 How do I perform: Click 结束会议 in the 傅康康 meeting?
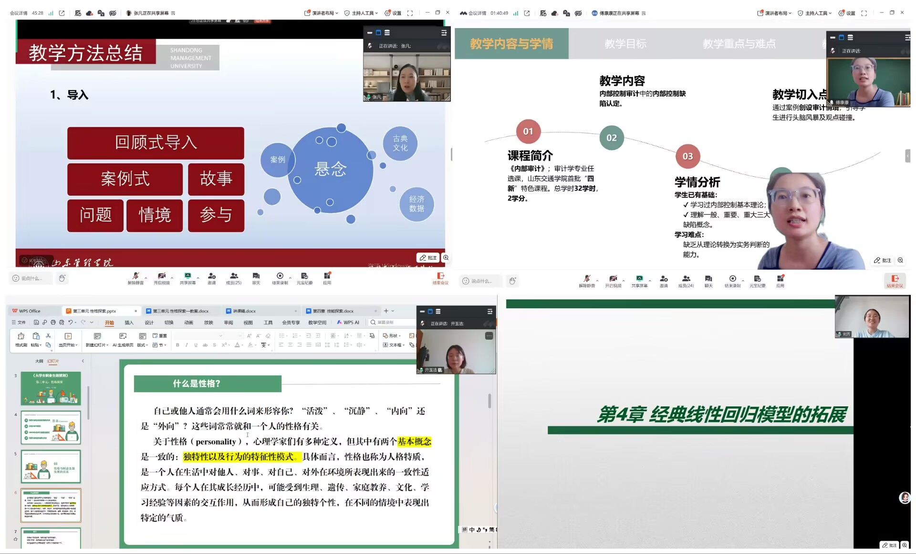(x=895, y=281)
